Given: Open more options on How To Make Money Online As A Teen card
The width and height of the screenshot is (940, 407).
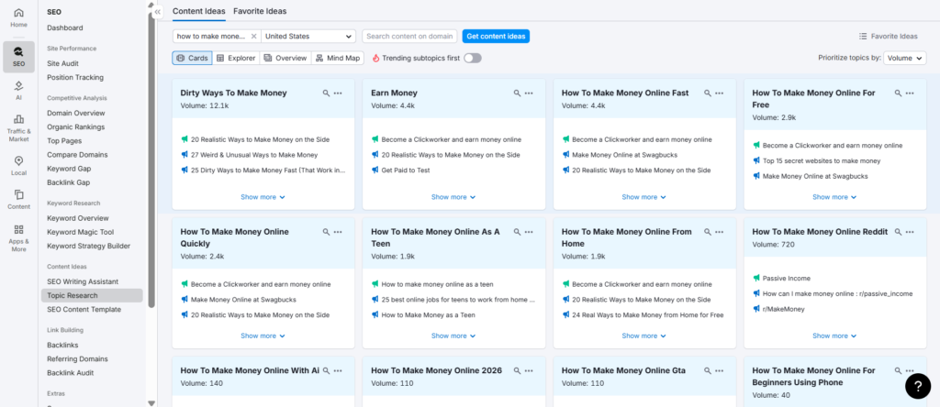Looking at the screenshot, I should pyautogui.click(x=529, y=232).
